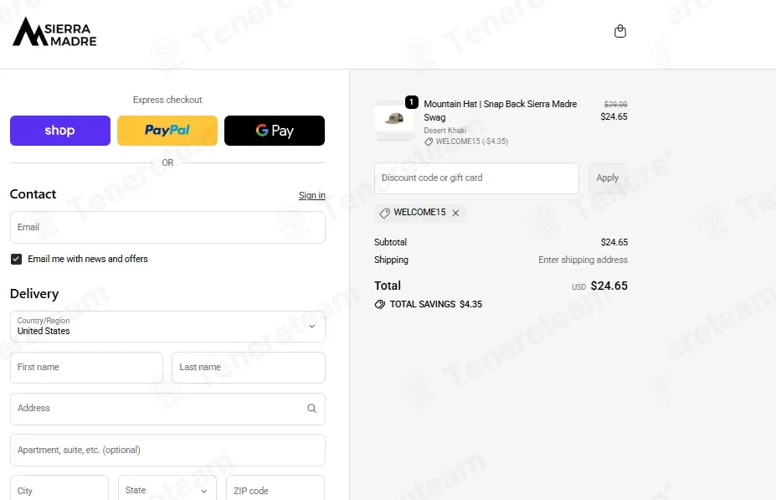The height and width of the screenshot is (500, 776).
Task: Click the Desert Khaki variant text
Action: tap(445, 131)
